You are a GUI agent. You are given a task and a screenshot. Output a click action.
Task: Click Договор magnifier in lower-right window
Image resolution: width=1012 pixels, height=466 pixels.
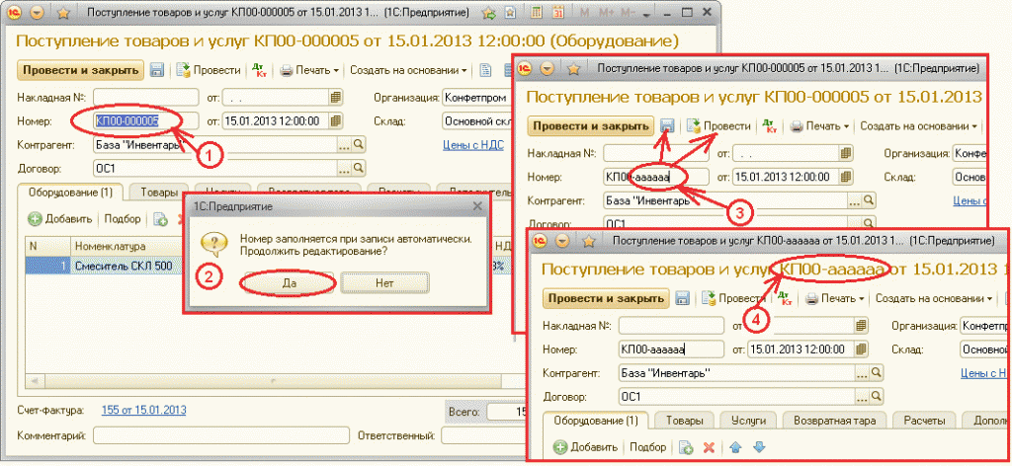click(x=877, y=395)
